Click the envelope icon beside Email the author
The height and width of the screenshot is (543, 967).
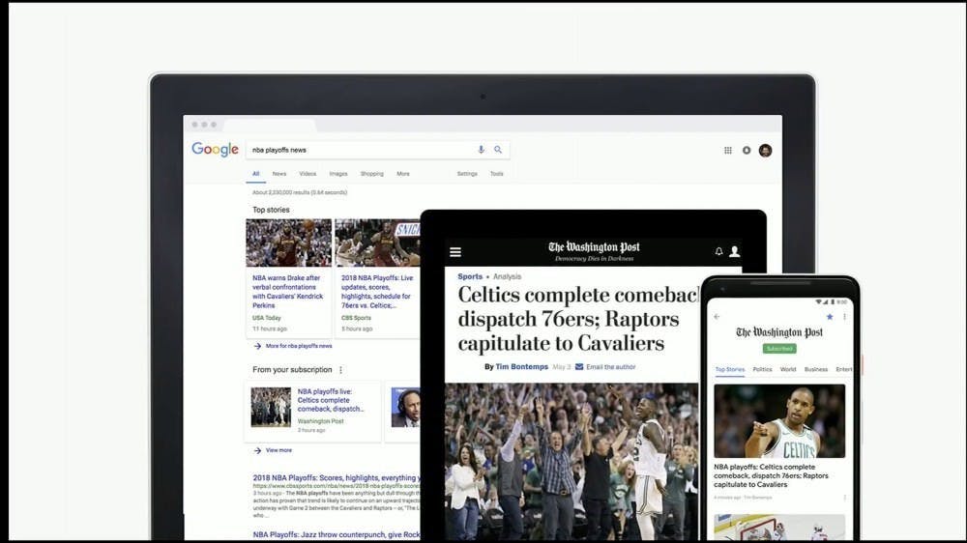click(579, 367)
